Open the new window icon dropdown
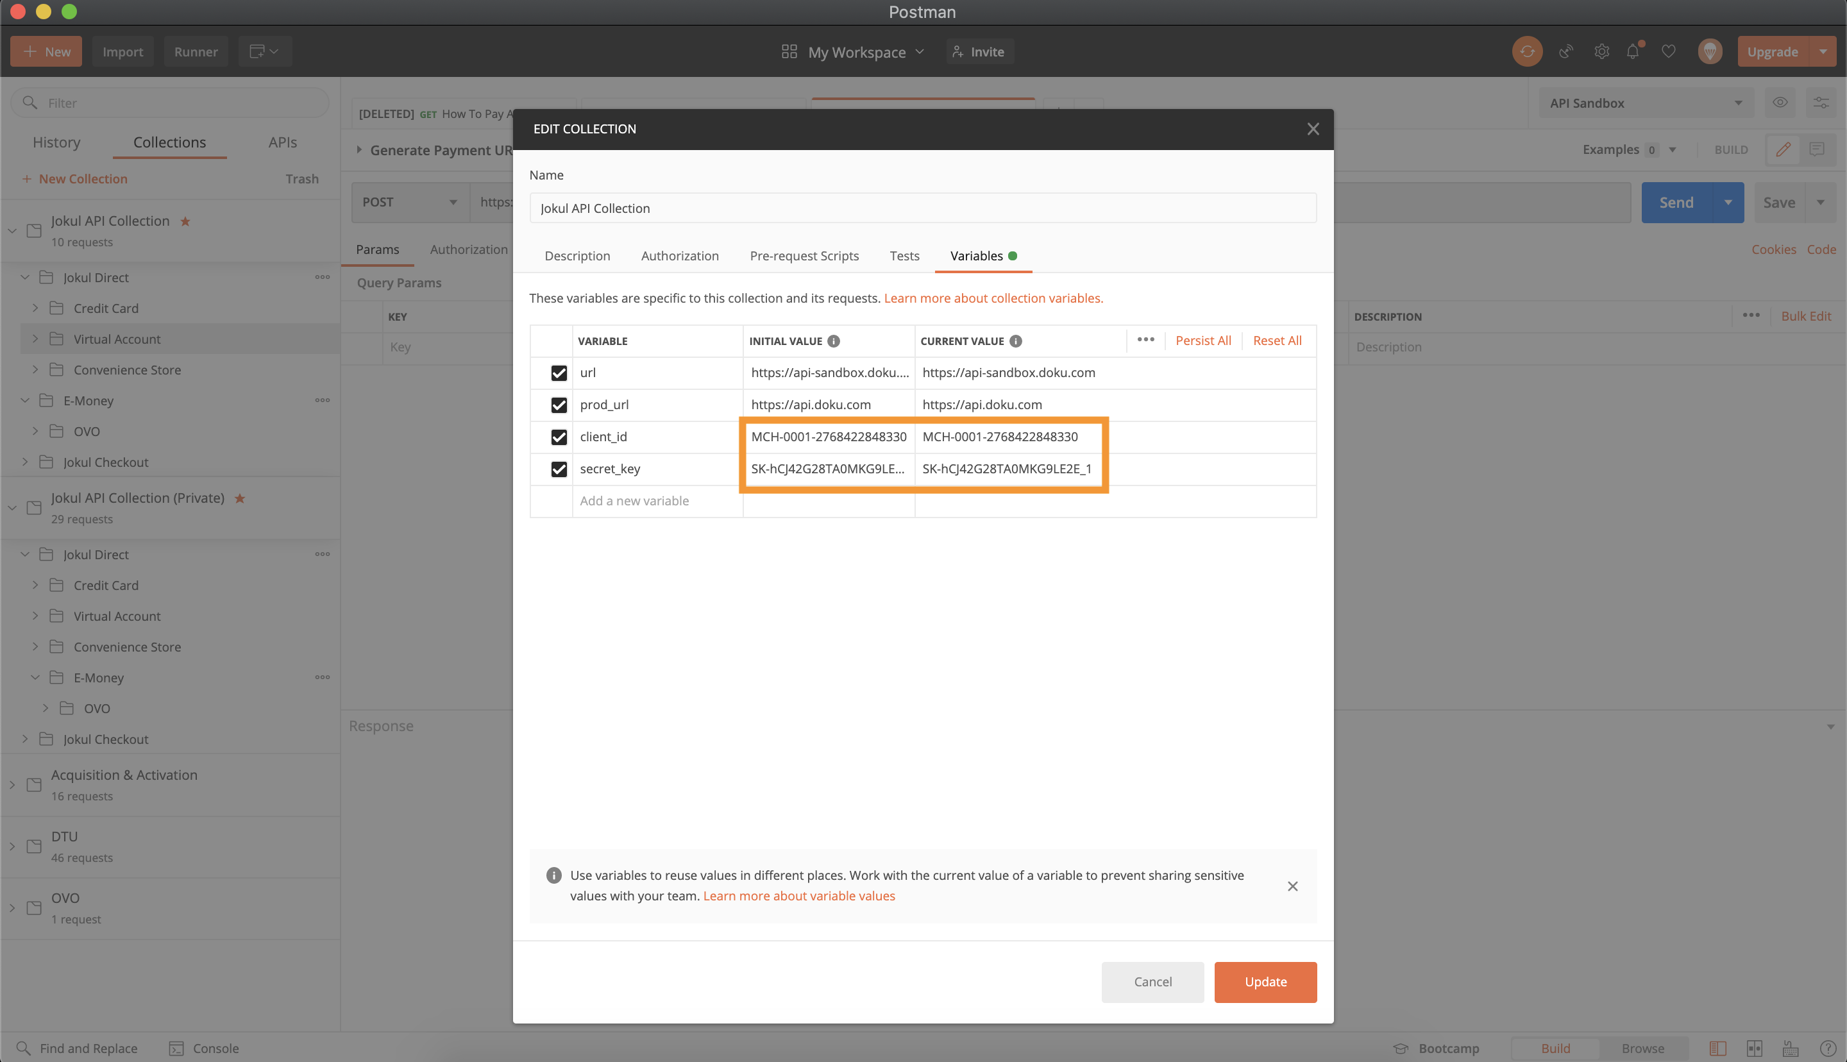Viewport: 1847px width, 1062px height. click(265, 52)
